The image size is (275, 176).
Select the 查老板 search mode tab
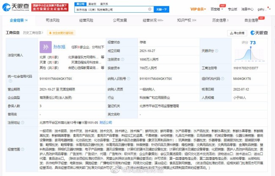[92, 4]
